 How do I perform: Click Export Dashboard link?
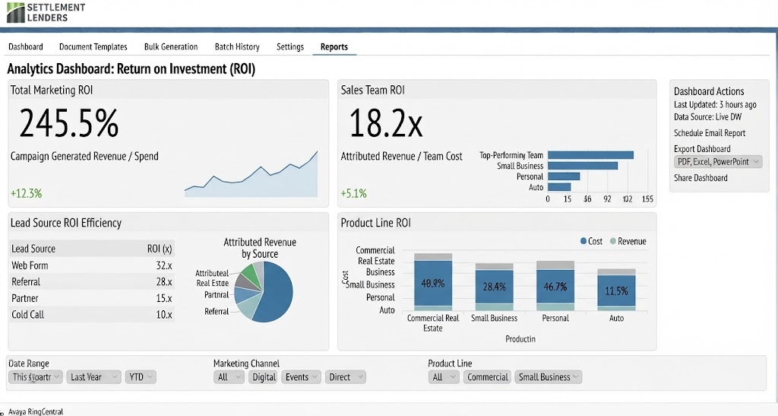click(702, 149)
